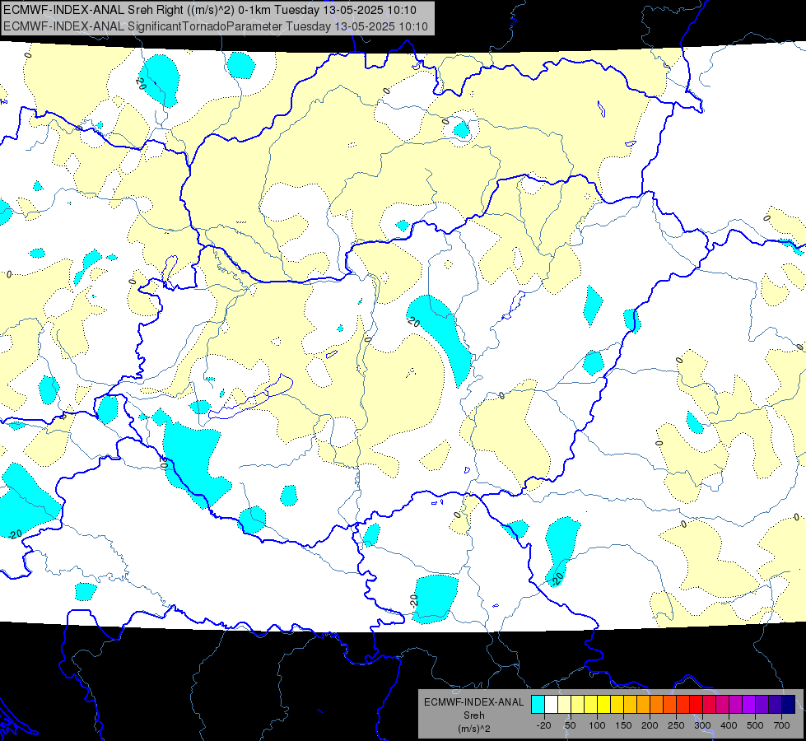Image resolution: width=806 pixels, height=741 pixels.
Task: Click the '200' legend scale value
Action: 650,725
